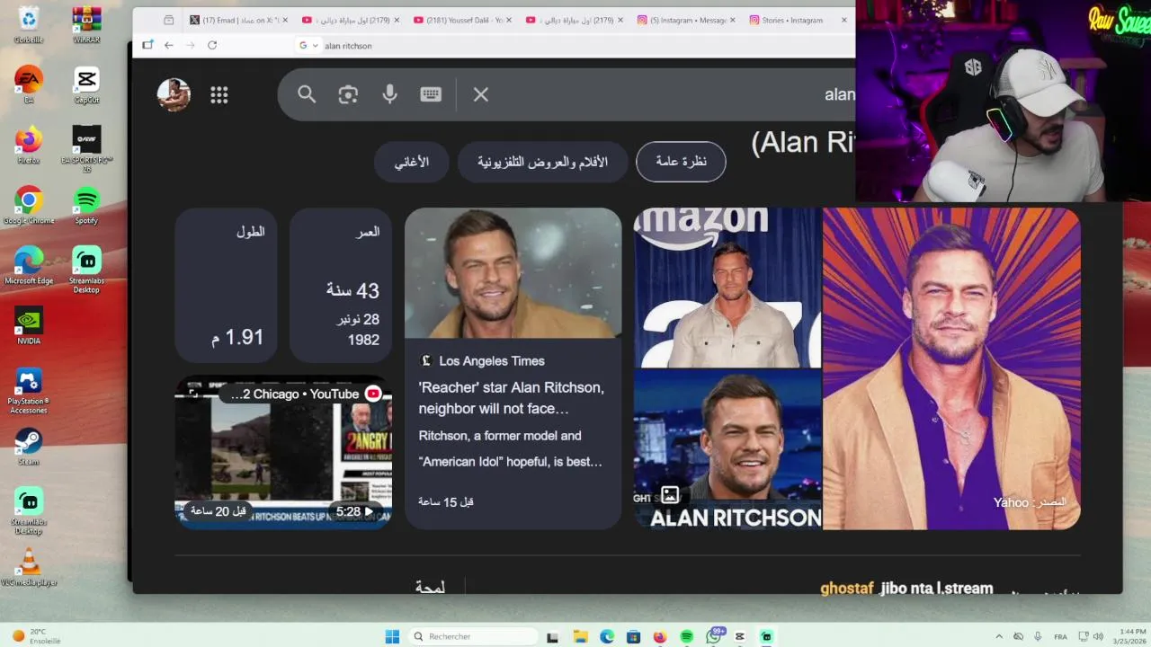Select the نظرة عامة overview chip

pos(681,162)
